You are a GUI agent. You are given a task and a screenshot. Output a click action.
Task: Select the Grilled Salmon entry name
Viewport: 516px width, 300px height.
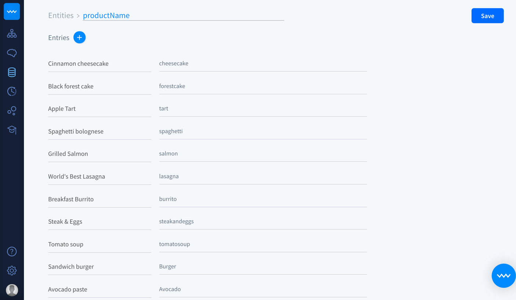pos(99,154)
